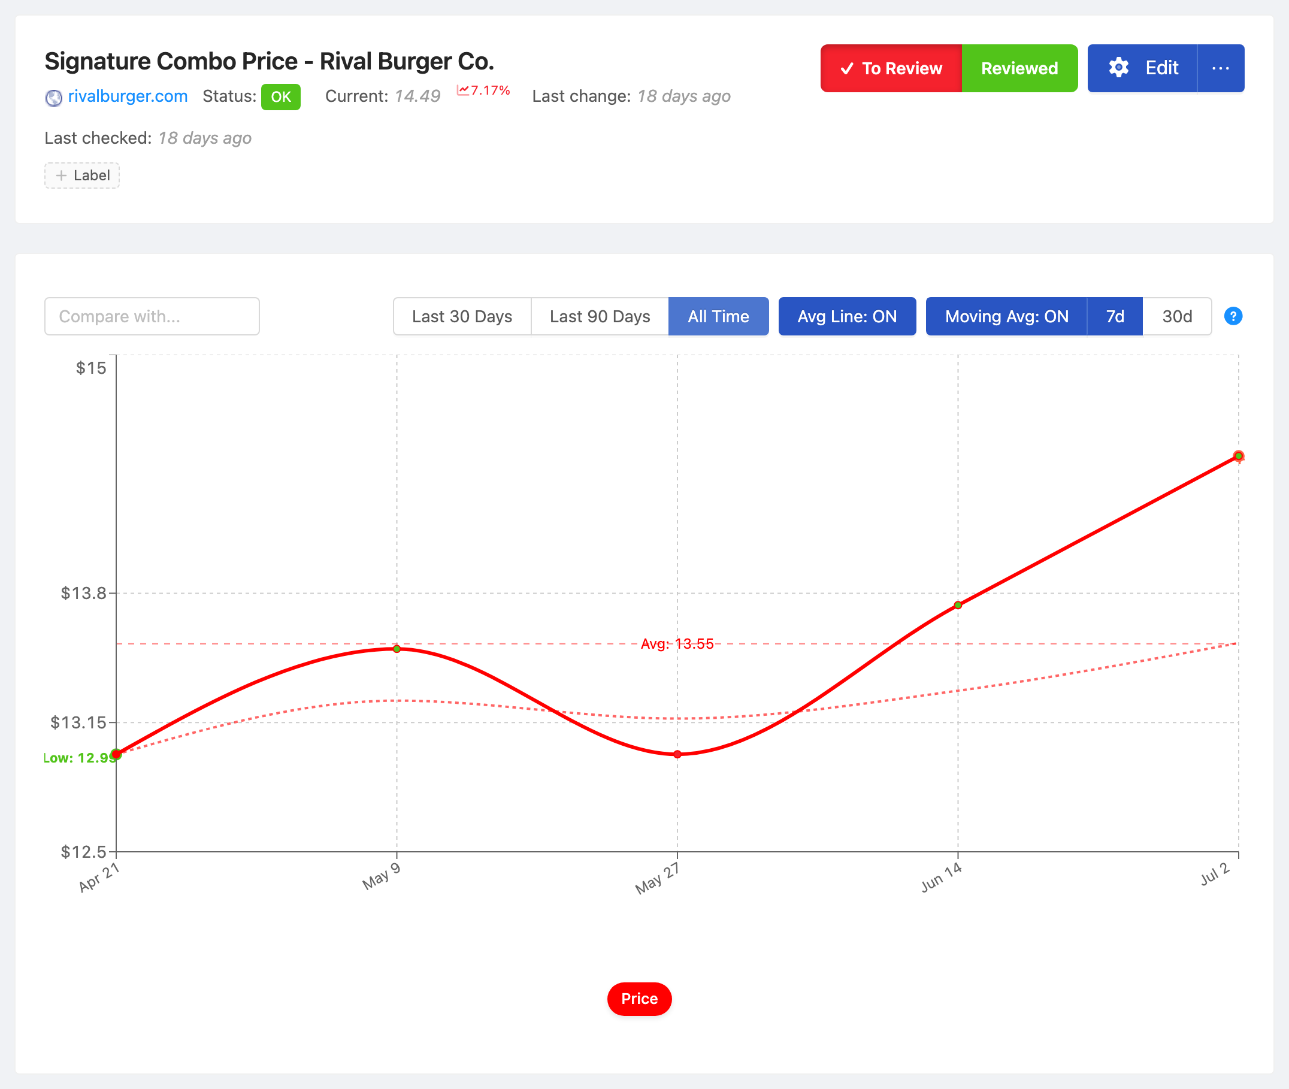The width and height of the screenshot is (1289, 1089).
Task: Choose the 7d moving average window
Action: [1115, 316]
